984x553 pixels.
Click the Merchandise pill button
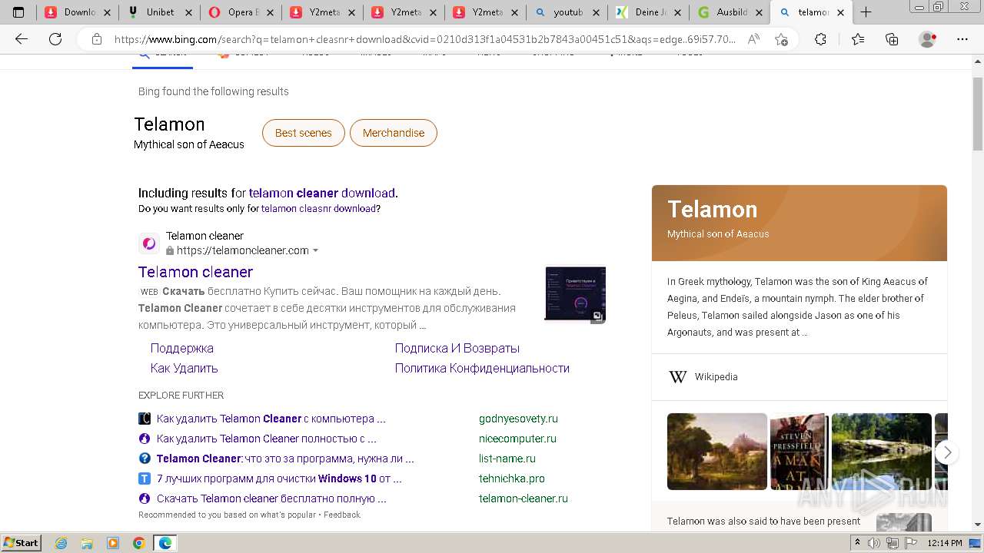pyautogui.click(x=394, y=133)
